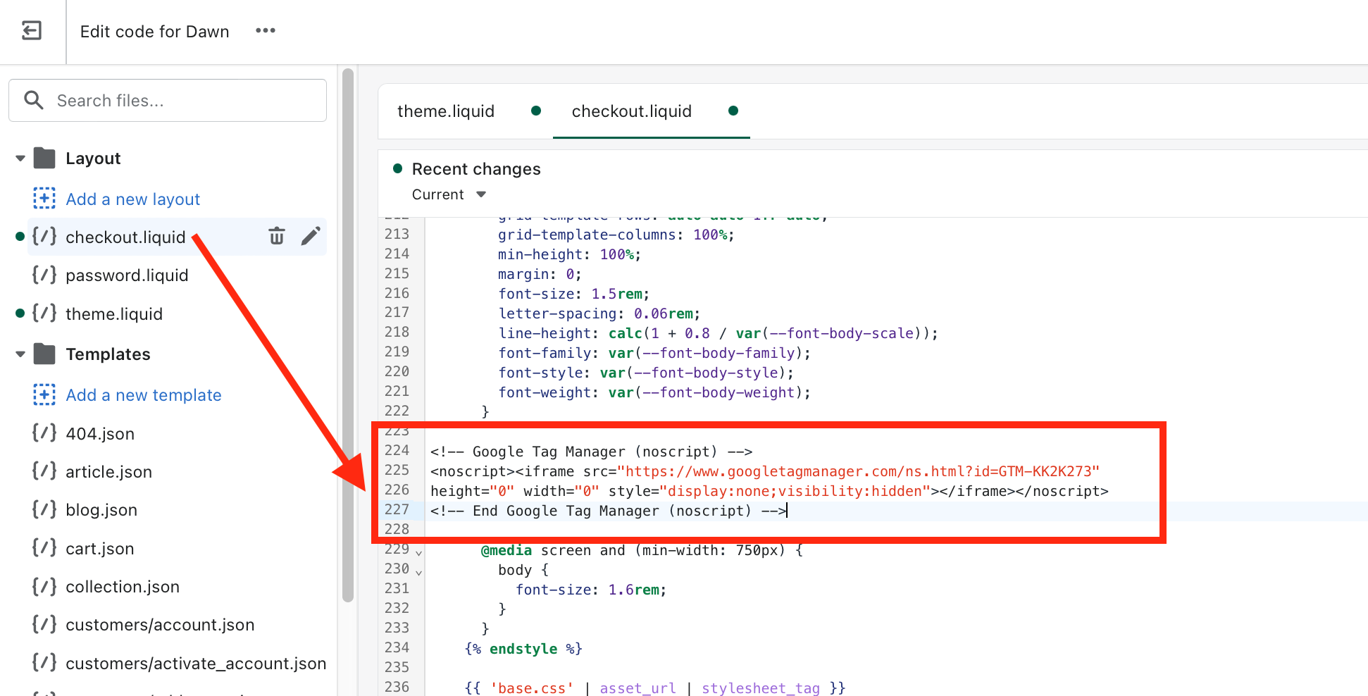
Task: Click the code file icon beside password.liquid
Action: click(x=44, y=275)
